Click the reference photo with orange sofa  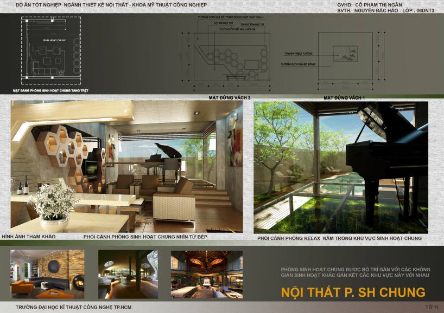point(47,274)
